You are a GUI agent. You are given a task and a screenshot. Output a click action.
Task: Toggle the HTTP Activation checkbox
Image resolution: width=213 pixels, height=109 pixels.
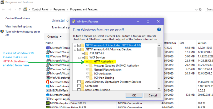tap(88, 61)
